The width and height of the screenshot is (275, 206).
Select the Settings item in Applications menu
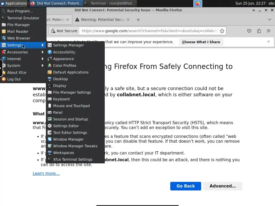pos(23,45)
